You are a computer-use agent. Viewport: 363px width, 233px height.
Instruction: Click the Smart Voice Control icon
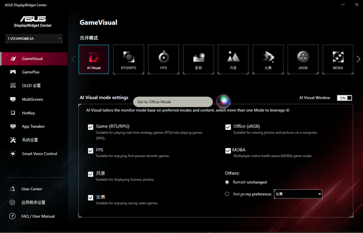(13, 154)
